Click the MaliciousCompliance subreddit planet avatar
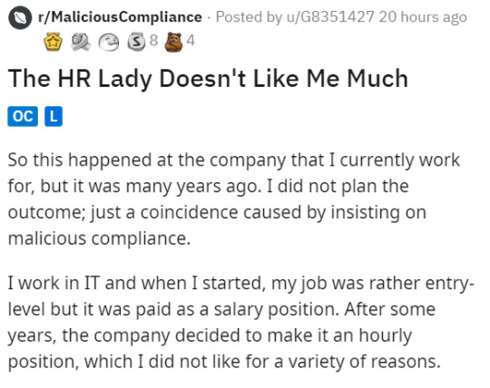This screenshot has width=490, height=388. click(20, 18)
